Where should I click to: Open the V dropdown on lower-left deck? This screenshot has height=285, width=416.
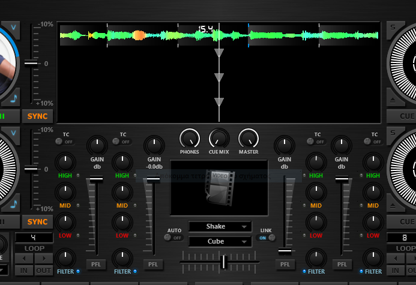(13, 133)
